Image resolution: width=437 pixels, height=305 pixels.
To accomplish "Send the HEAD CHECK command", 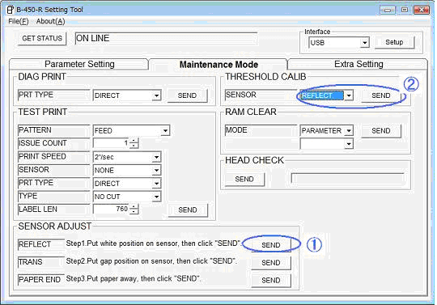I will 244,179.
